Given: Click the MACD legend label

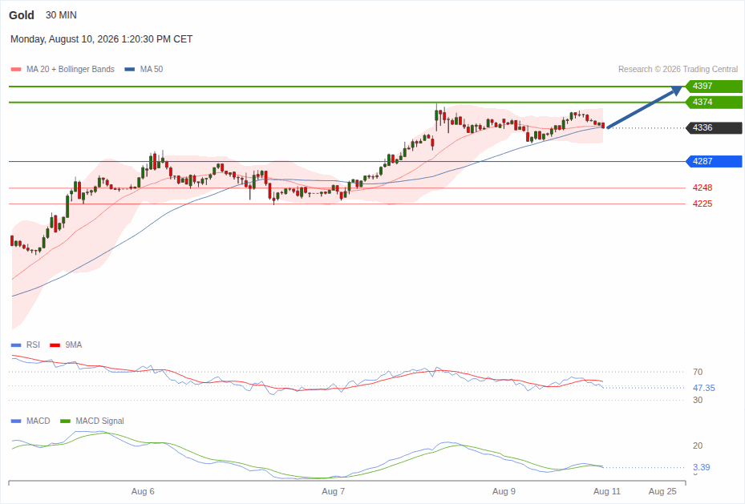Looking at the screenshot, I should (x=38, y=421).
